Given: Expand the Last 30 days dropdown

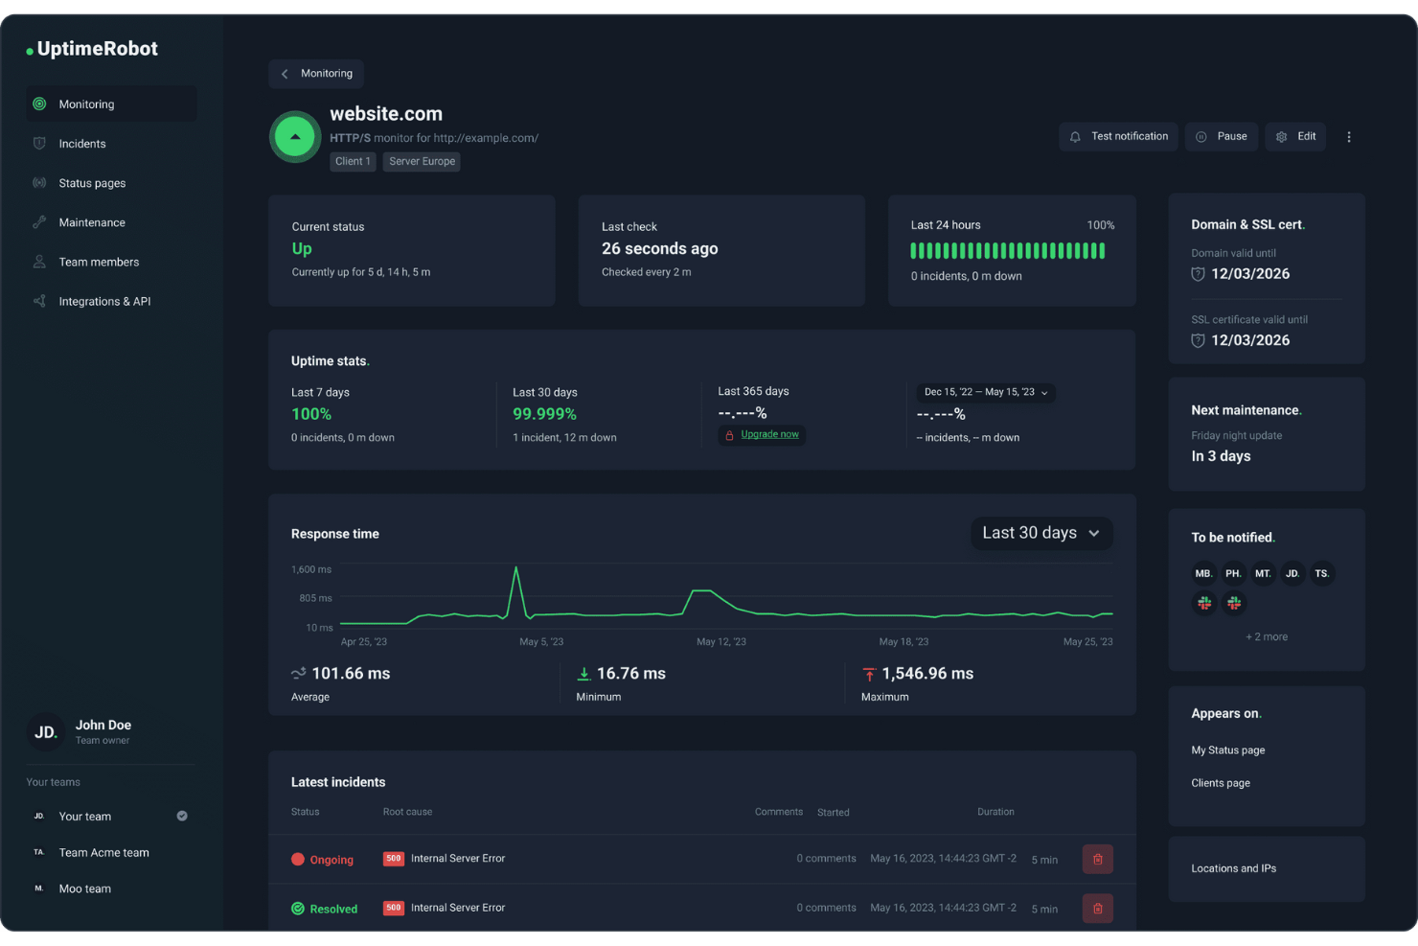Looking at the screenshot, I should point(1041,533).
